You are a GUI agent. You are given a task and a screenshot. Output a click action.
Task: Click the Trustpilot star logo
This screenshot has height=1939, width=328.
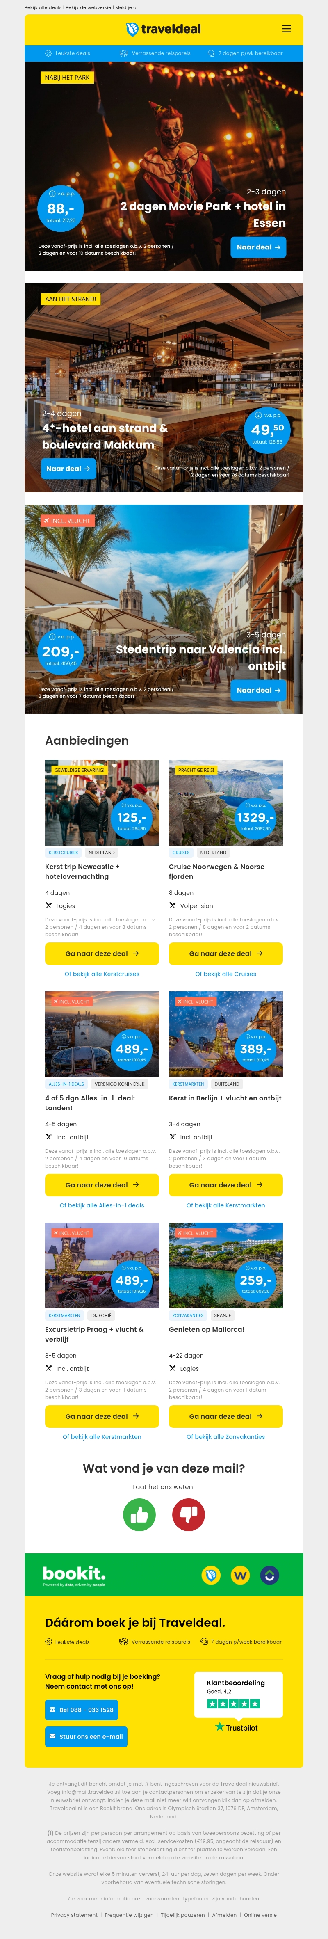tap(236, 1727)
